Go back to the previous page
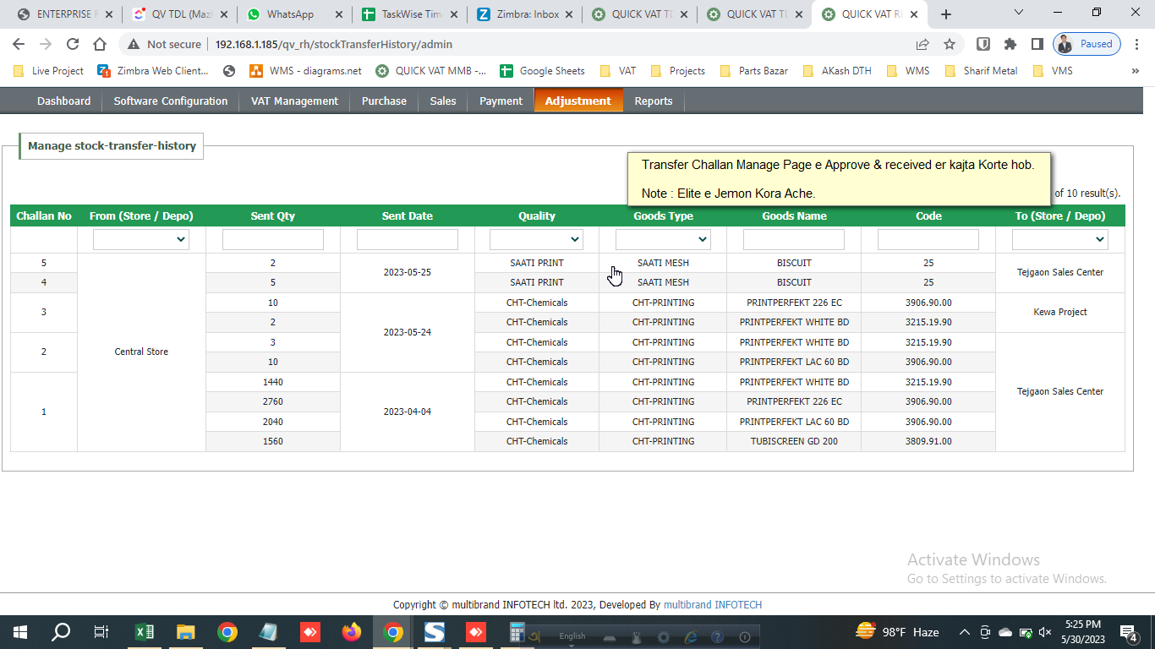Viewport: 1155px width, 649px height. pyautogui.click(x=19, y=44)
